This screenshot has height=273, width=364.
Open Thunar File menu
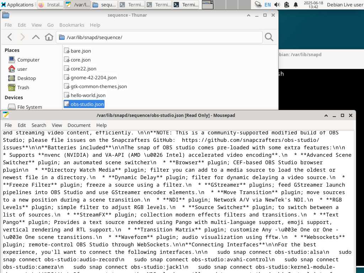coord(8,25)
